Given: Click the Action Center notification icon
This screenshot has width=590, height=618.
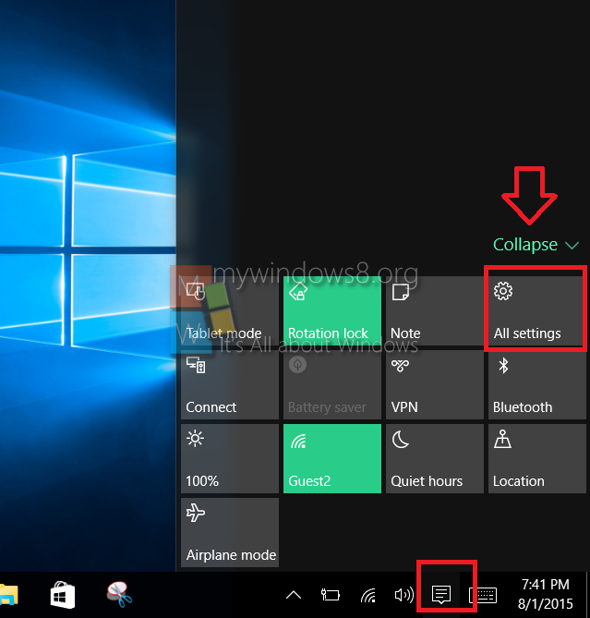Looking at the screenshot, I should click(x=441, y=594).
